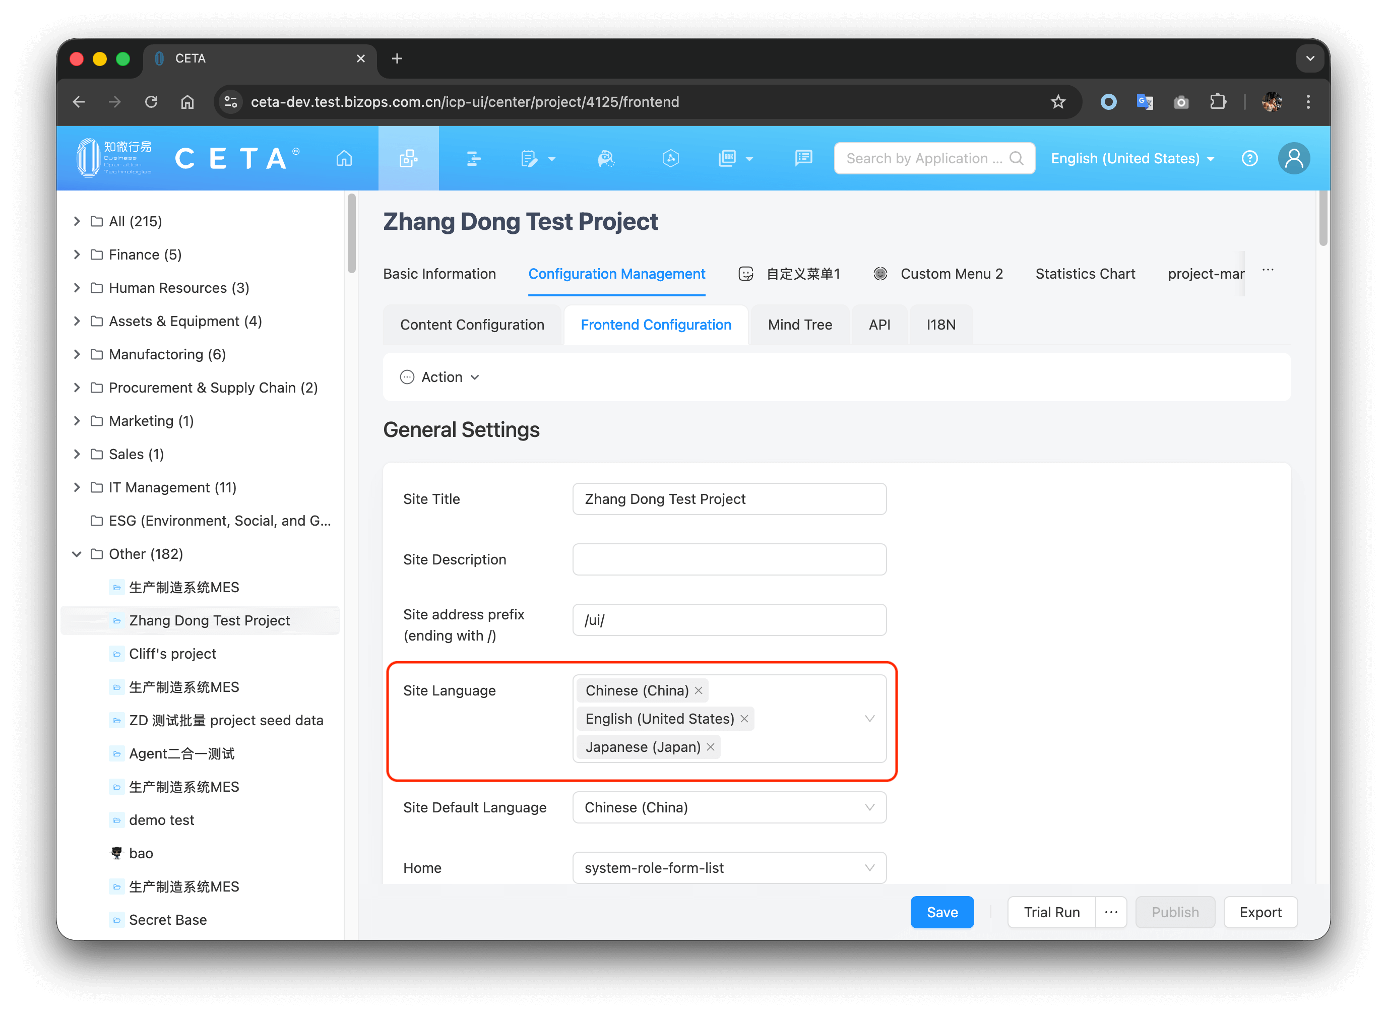Open the Gantt-style task icon in header
Viewport: 1387px width, 1015px height.
tap(473, 159)
